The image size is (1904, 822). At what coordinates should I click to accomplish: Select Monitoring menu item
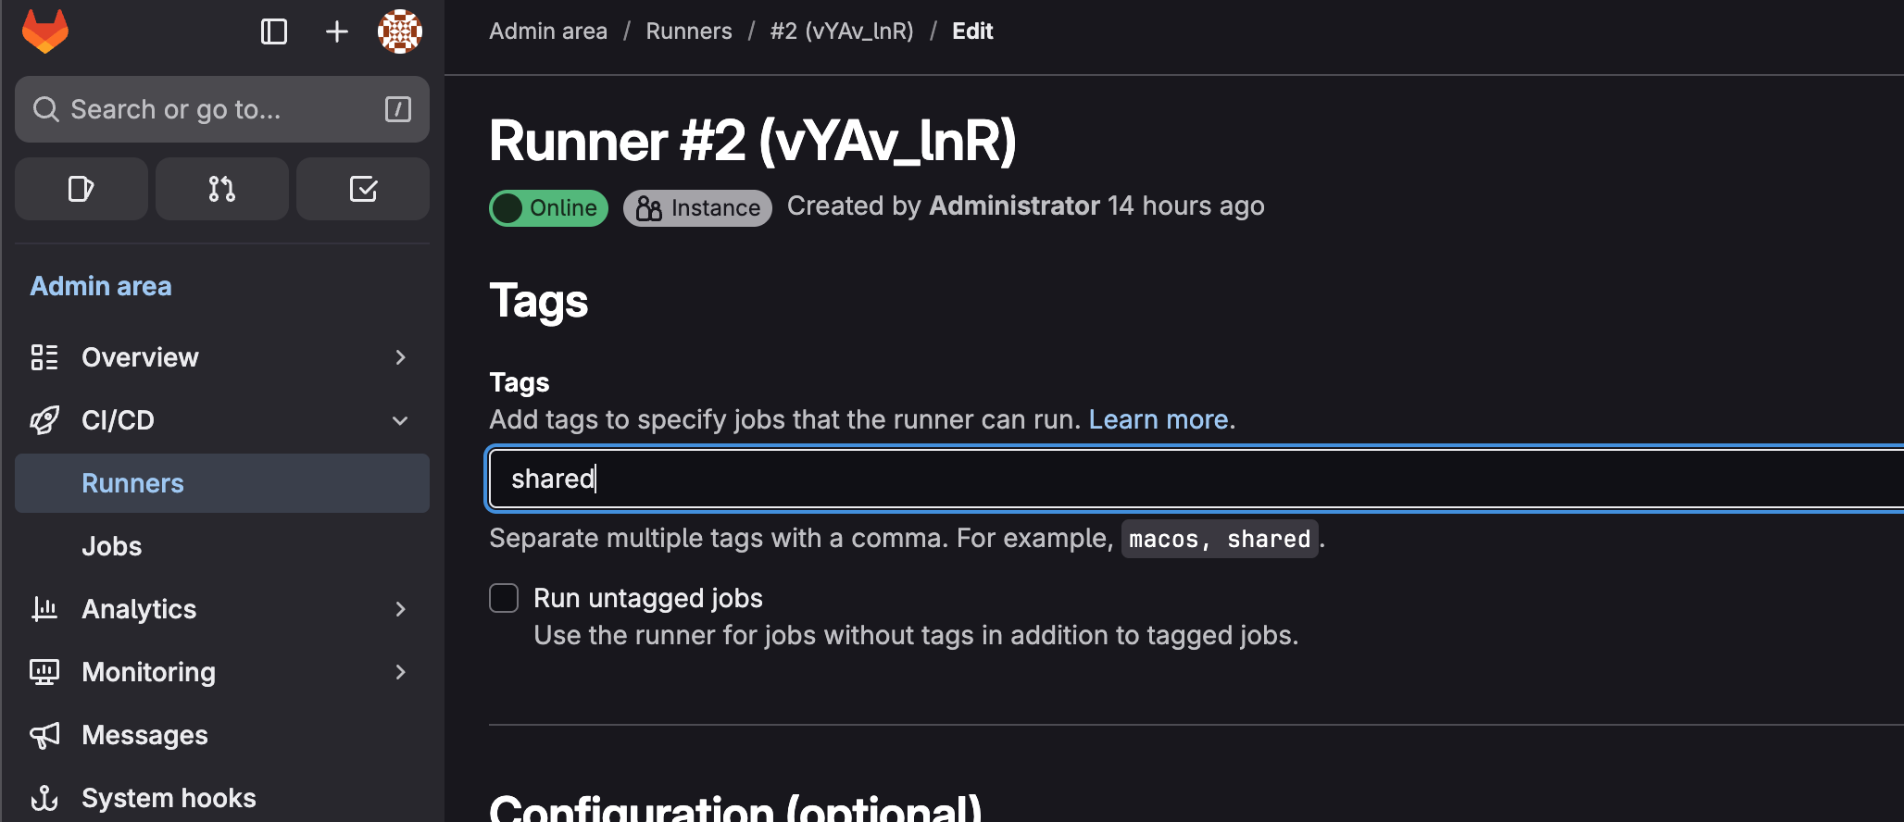pyautogui.click(x=222, y=672)
